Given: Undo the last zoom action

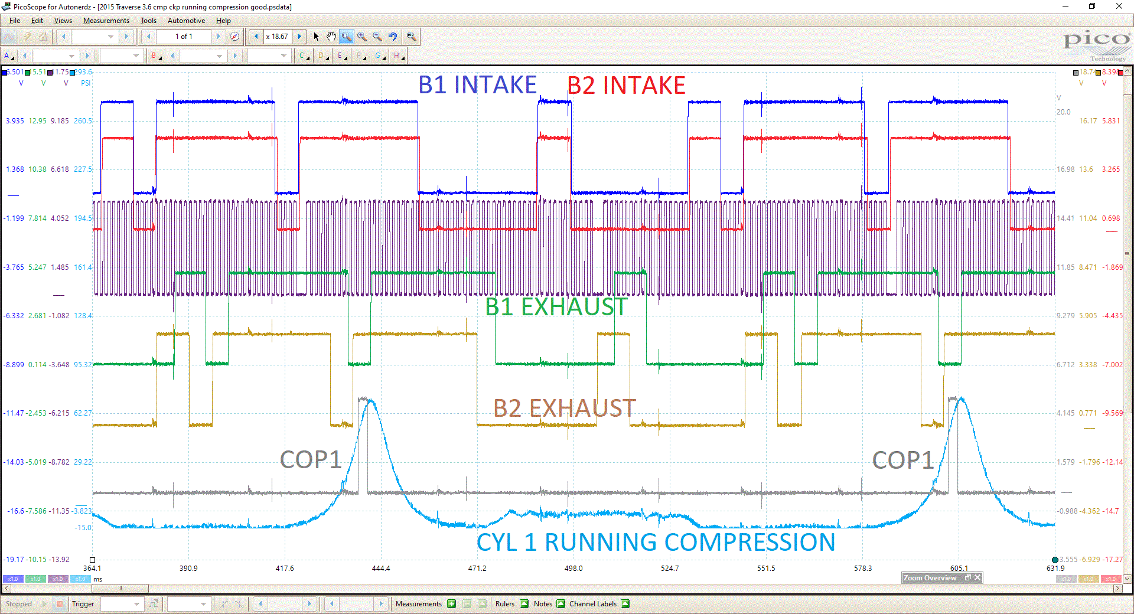Looking at the screenshot, I should click(x=393, y=37).
